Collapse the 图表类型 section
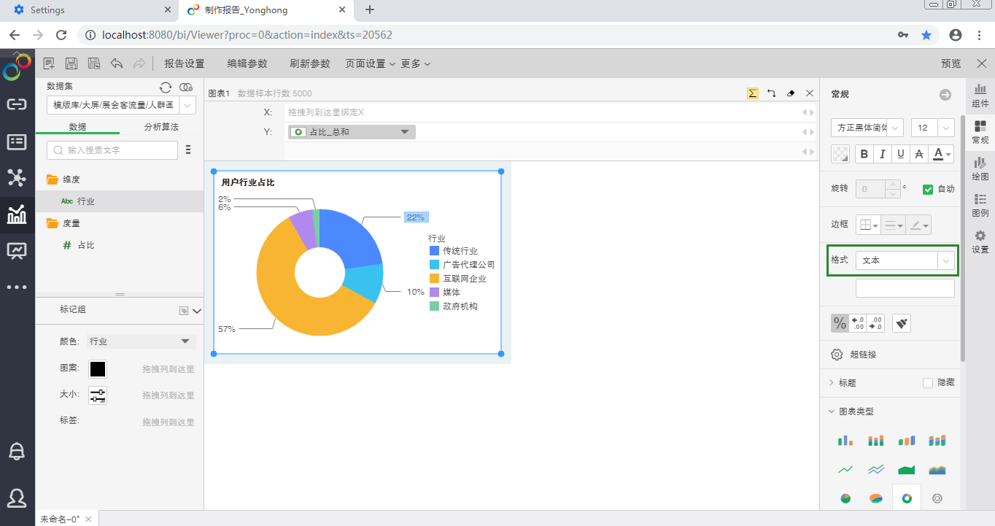The image size is (995, 526). [x=832, y=411]
